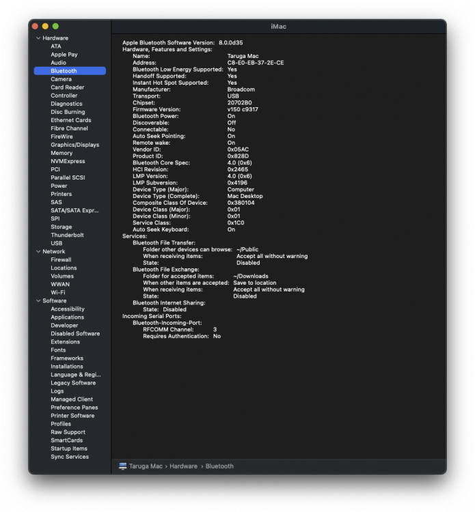The width and height of the screenshot is (475, 512).
Task: Click the Taruga Mac computer icon in path bar
Action: click(122, 466)
